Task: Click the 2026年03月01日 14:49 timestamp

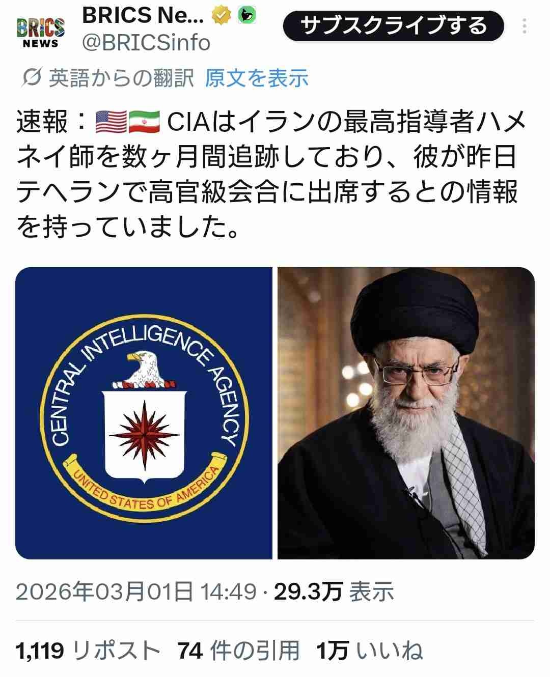Action: [136, 591]
